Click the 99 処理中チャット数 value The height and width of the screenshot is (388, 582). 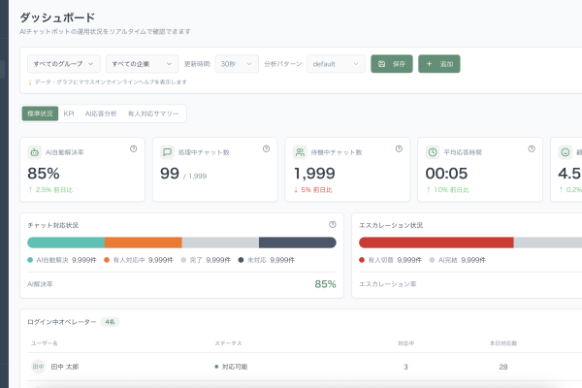pos(170,174)
